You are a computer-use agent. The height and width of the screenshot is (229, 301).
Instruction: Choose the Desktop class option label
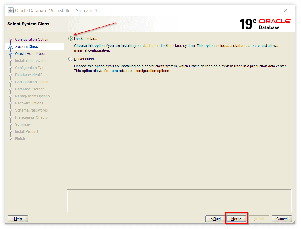point(85,39)
